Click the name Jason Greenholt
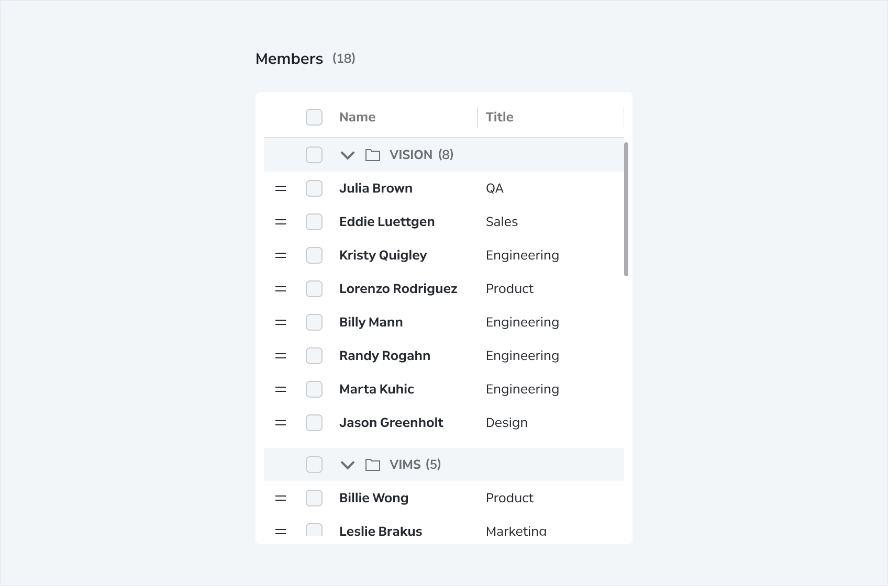 [391, 423]
